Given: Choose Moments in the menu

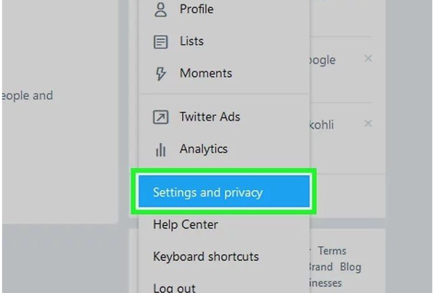Looking at the screenshot, I should coord(205,73).
